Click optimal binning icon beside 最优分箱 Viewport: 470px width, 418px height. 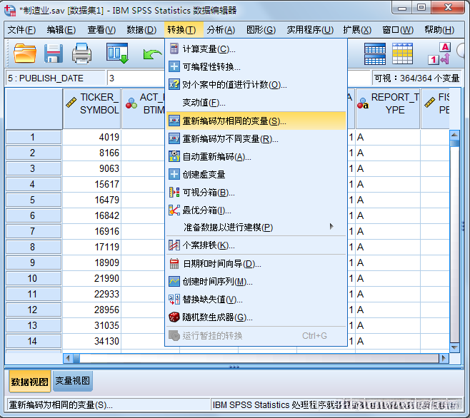click(x=174, y=210)
